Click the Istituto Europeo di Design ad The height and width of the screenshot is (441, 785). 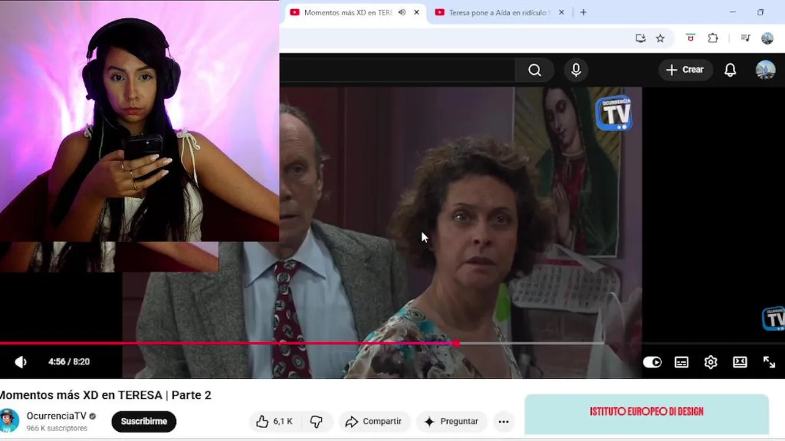click(646, 415)
